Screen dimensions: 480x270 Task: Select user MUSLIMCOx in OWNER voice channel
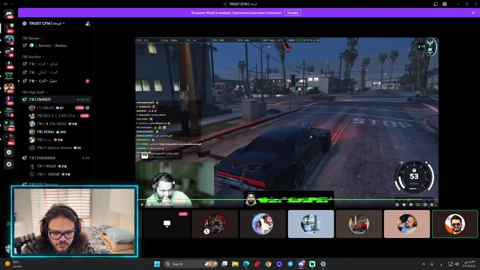(x=60, y=115)
